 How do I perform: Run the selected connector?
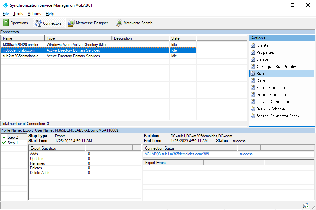[x=260, y=74]
